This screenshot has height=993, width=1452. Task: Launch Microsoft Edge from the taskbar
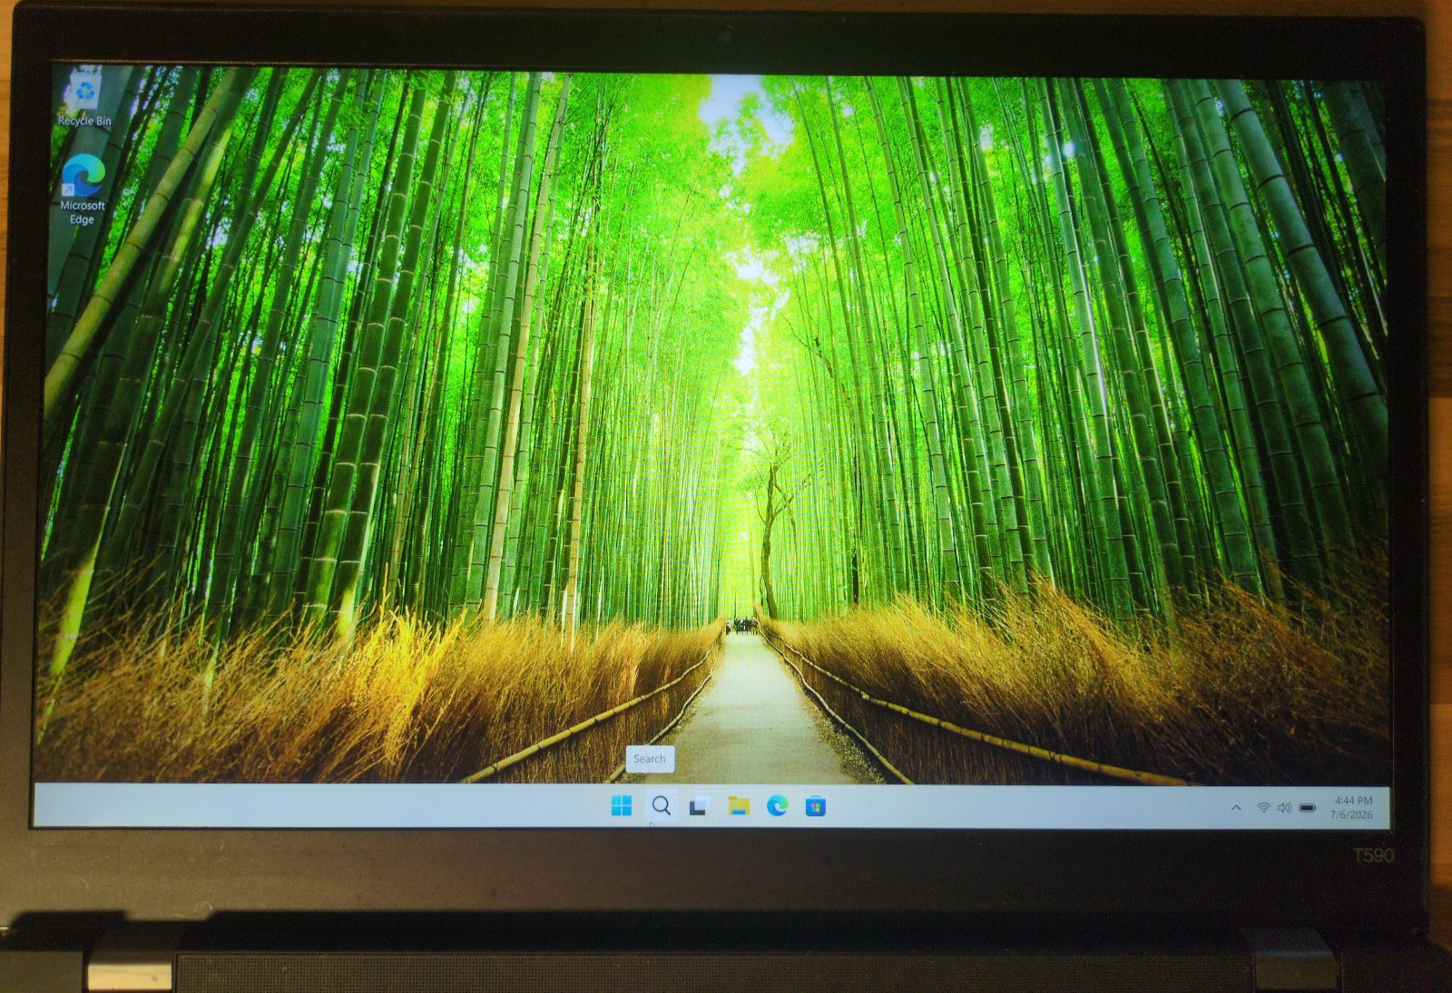777,805
